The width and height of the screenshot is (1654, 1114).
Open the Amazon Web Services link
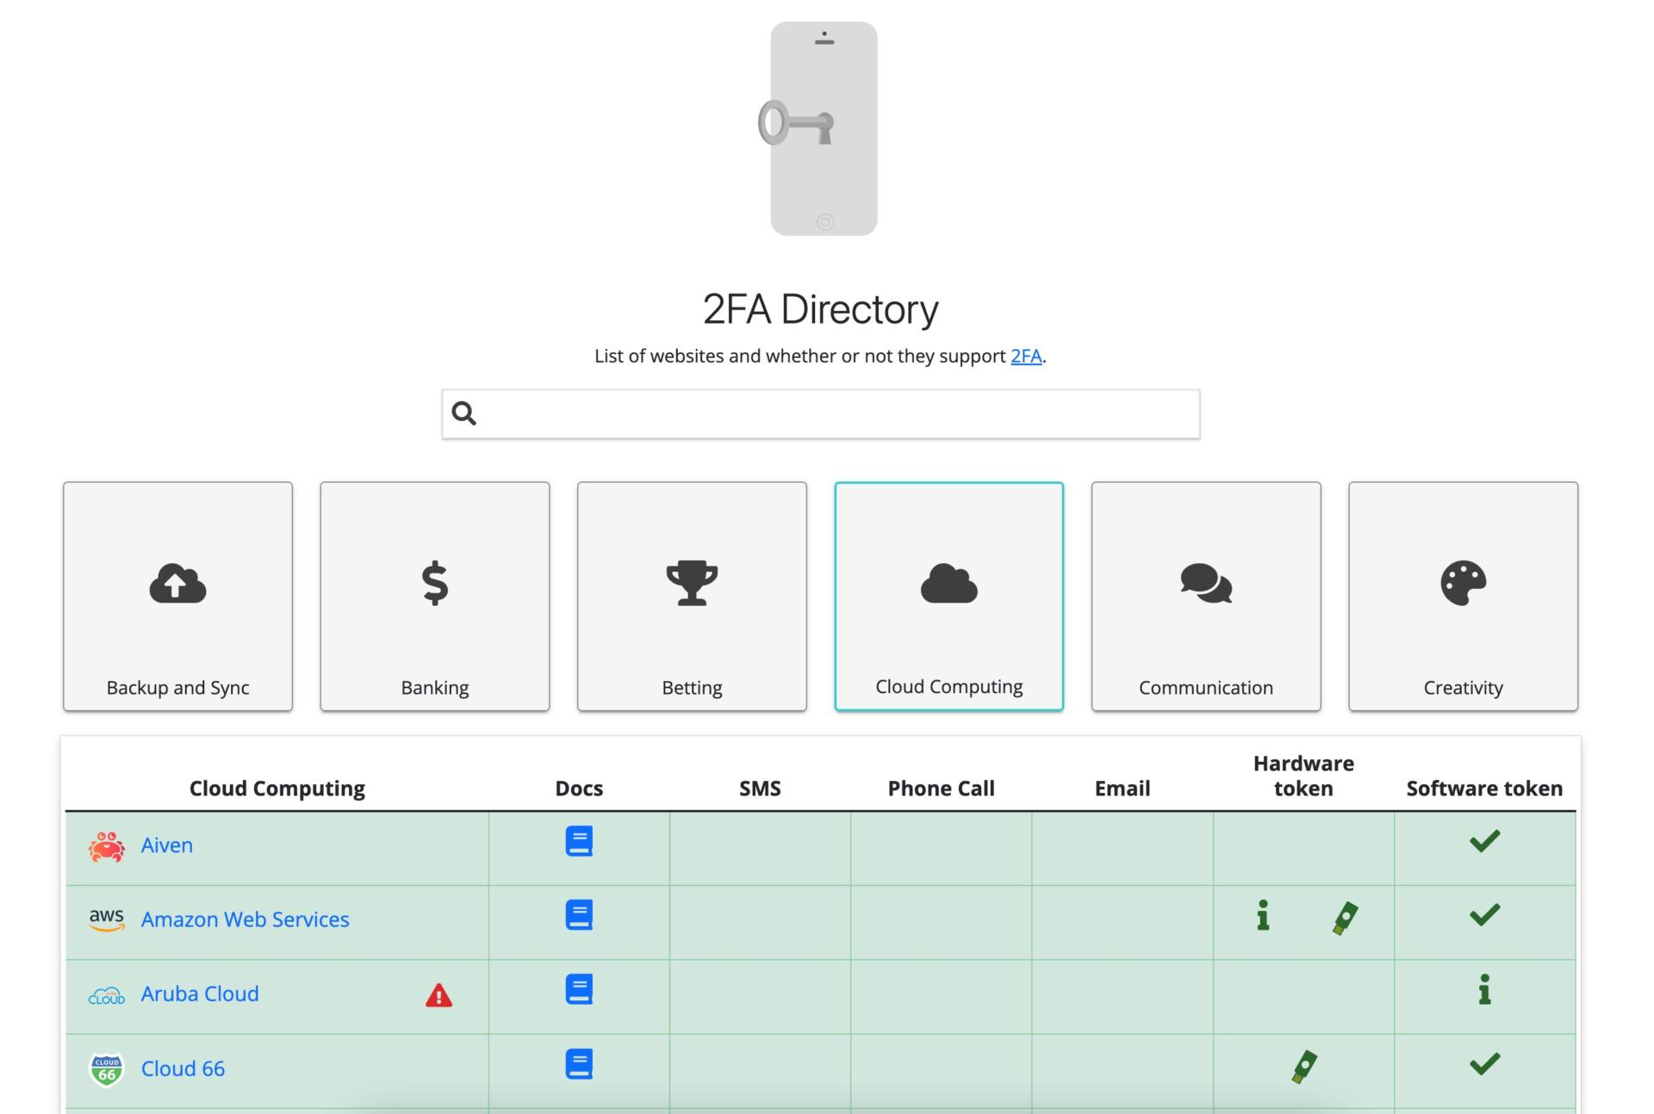click(245, 919)
